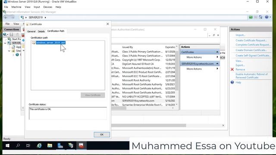Click the red X Remove icon in Actions
The height and width of the screenshot is (155, 276).
point(232,69)
